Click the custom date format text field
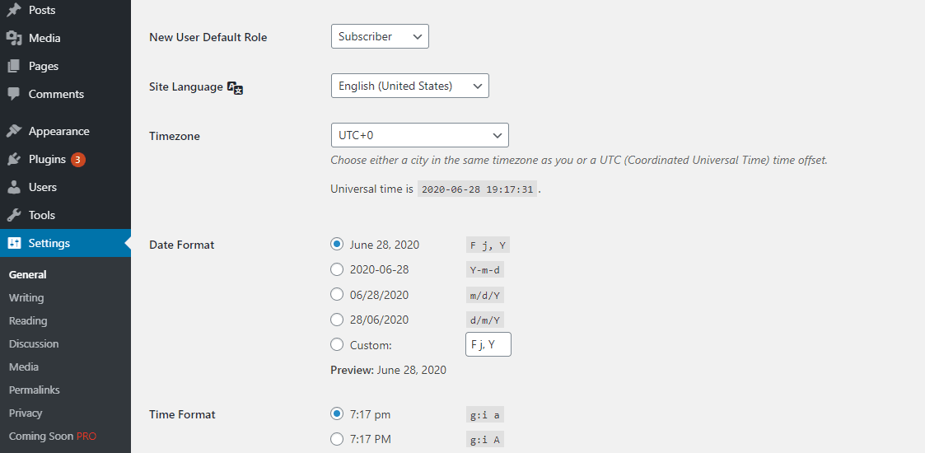925x453 pixels. 488,344
